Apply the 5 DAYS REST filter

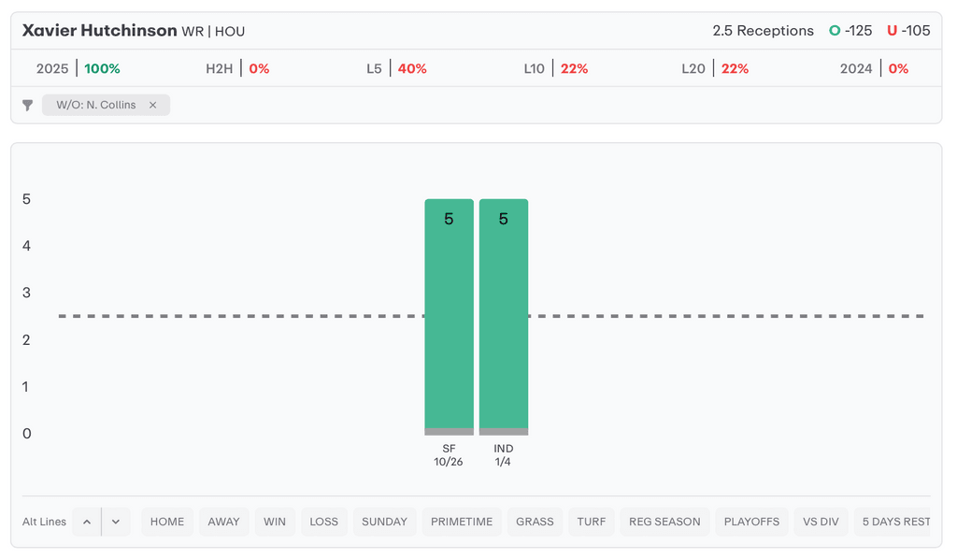click(894, 522)
